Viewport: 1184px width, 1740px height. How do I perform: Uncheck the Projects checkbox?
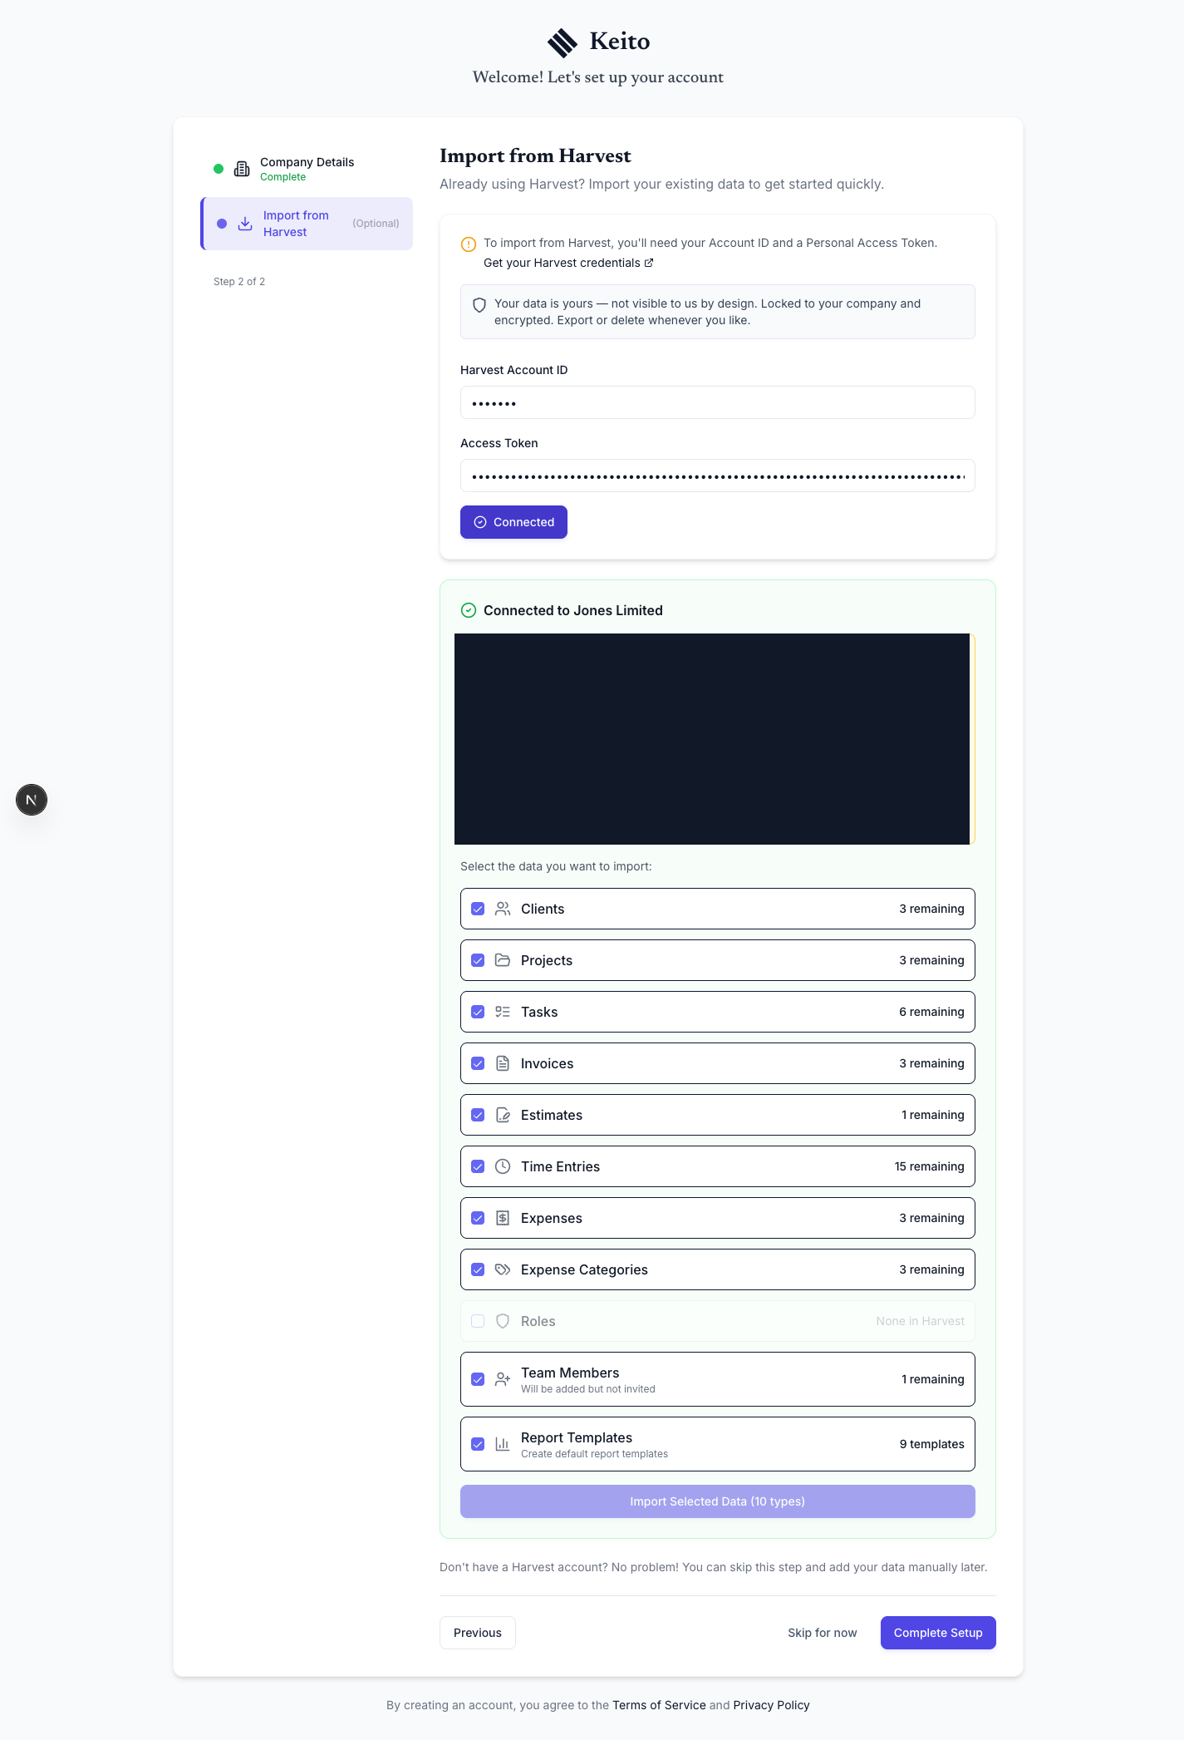click(478, 960)
